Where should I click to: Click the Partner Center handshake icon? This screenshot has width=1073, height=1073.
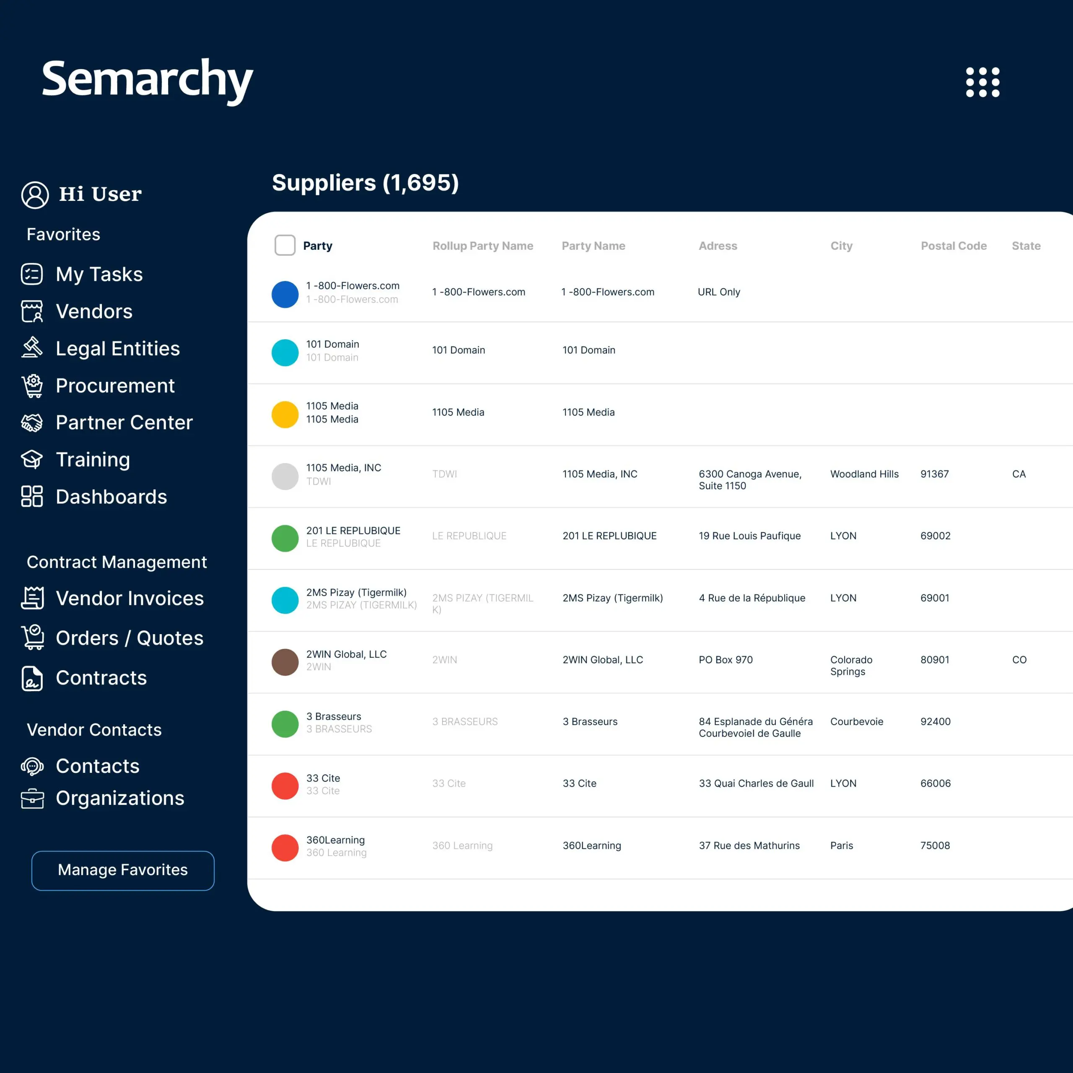(32, 422)
